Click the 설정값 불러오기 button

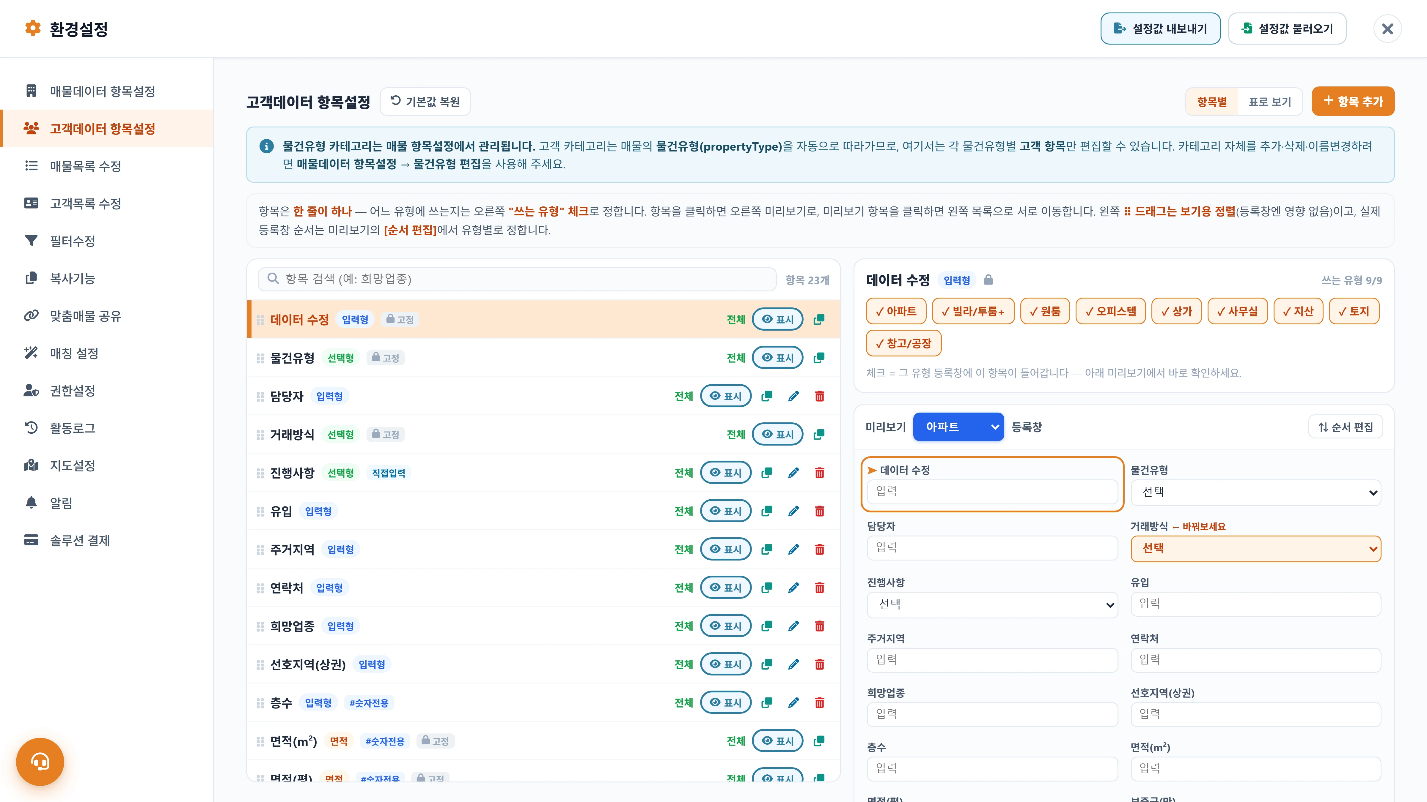point(1287,29)
